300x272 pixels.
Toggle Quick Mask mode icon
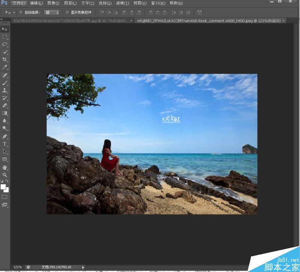click(4, 197)
